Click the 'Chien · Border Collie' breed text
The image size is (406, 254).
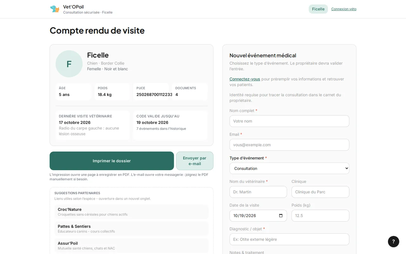pos(106,63)
